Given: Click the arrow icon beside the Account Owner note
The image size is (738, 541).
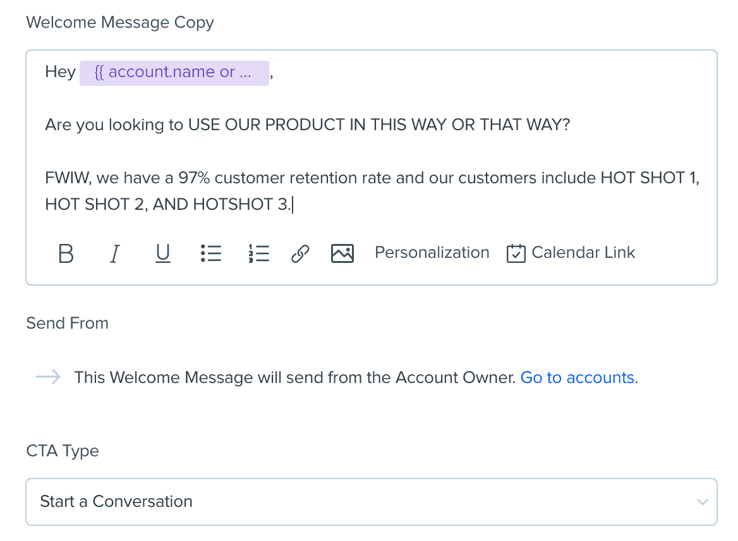Looking at the screenshot, I should pos(48,377).
